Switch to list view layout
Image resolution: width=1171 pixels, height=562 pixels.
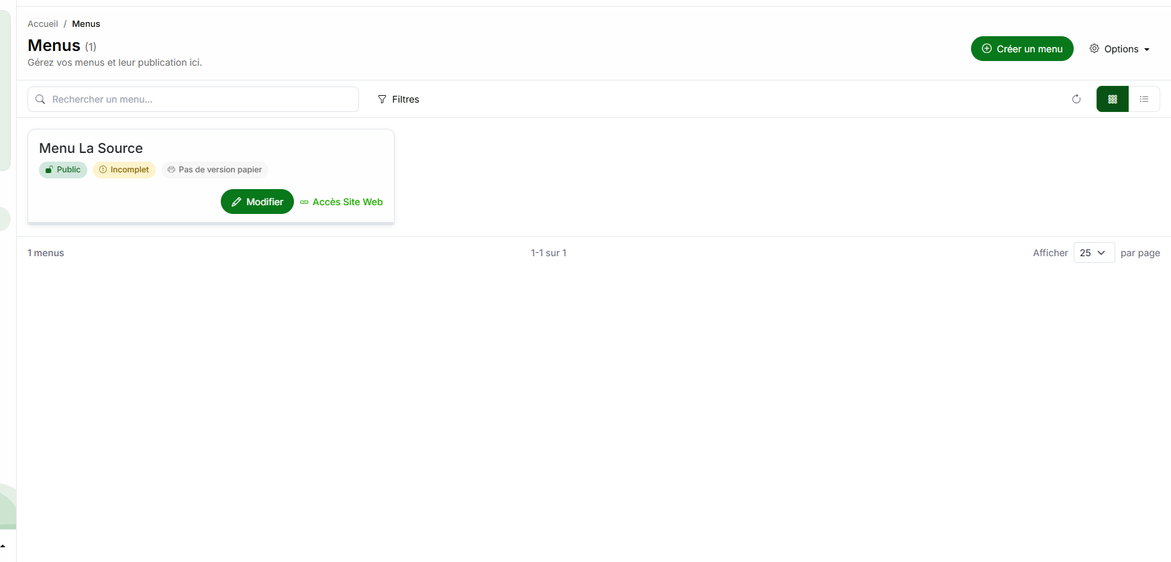click(x=1144, y=99)
